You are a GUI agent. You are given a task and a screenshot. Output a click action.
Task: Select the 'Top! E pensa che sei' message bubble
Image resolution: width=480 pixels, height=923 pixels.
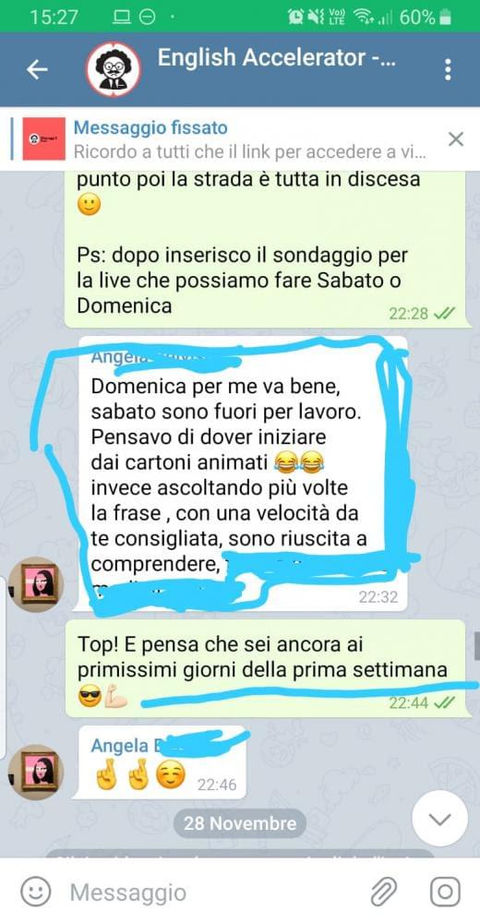(x=270, y=668)
